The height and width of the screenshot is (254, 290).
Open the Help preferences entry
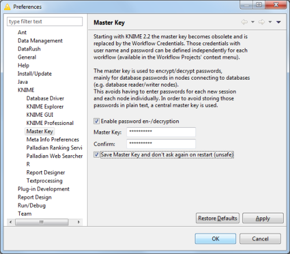pos(23,66)
